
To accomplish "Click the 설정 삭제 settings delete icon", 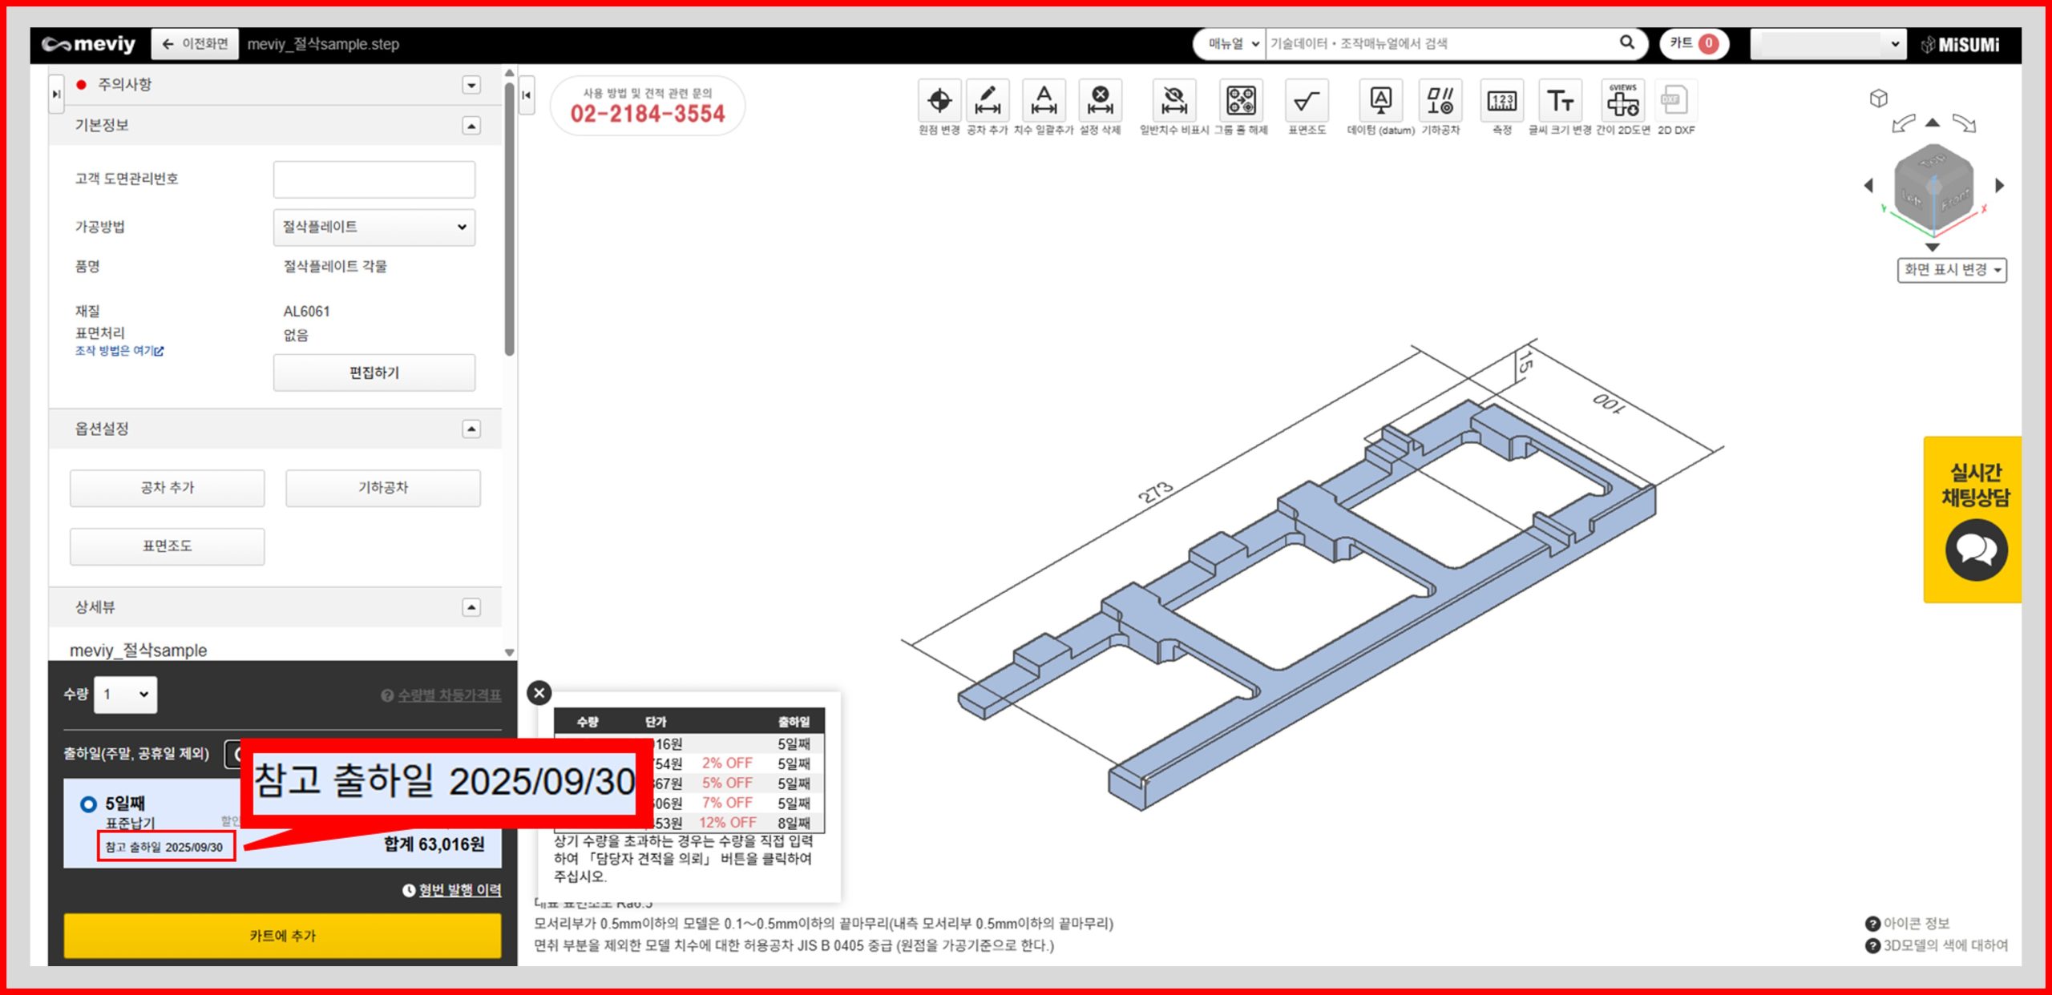I will pyautogui.click(x=1100, y=102).
